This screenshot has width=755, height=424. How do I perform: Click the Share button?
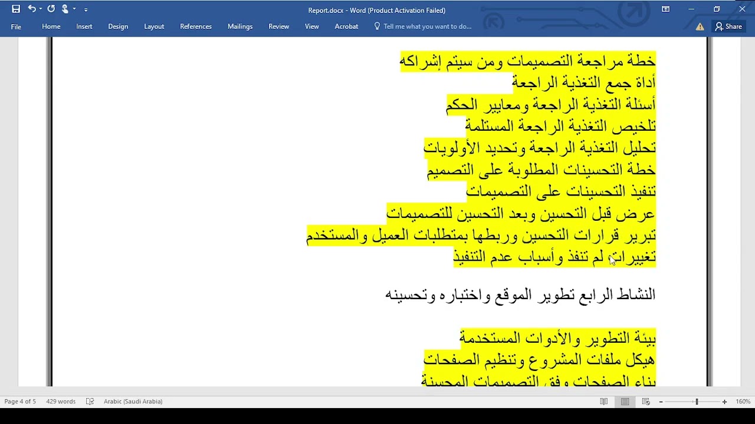coord(728,26)
